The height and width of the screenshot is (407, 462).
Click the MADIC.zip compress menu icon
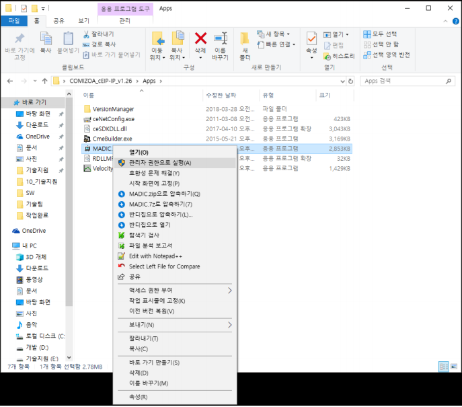tap(122, 194)
